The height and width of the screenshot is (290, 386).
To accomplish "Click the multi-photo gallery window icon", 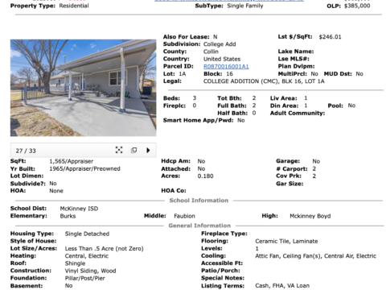I will 133,150.
